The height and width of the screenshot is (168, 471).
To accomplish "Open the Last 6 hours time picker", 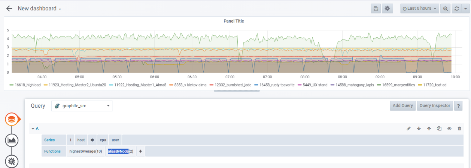I will pyautogui.click(x=419, y=9).
